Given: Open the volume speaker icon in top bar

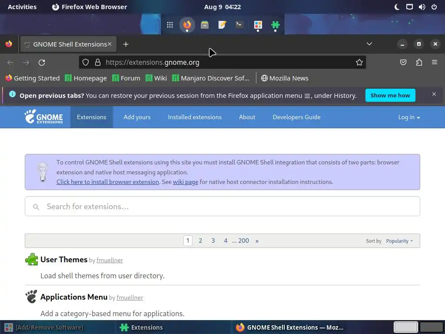Looking at the screenshot, I should point(422,7).
